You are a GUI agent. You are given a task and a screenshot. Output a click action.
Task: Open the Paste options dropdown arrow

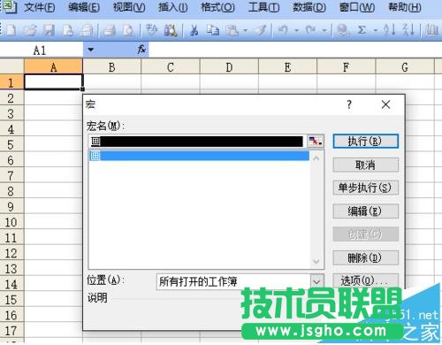click(245, 30)
